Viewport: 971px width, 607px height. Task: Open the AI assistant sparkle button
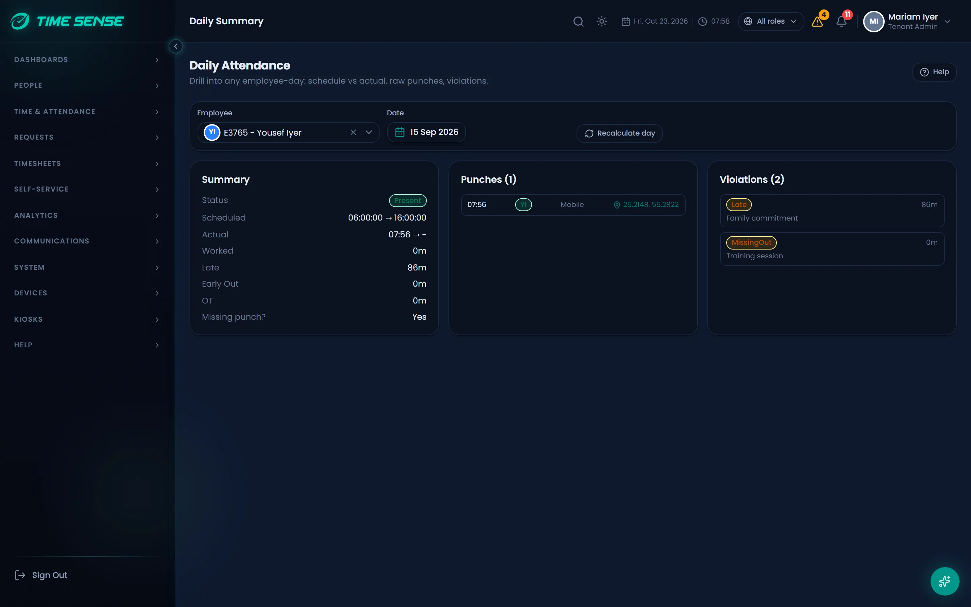(944, 581)
